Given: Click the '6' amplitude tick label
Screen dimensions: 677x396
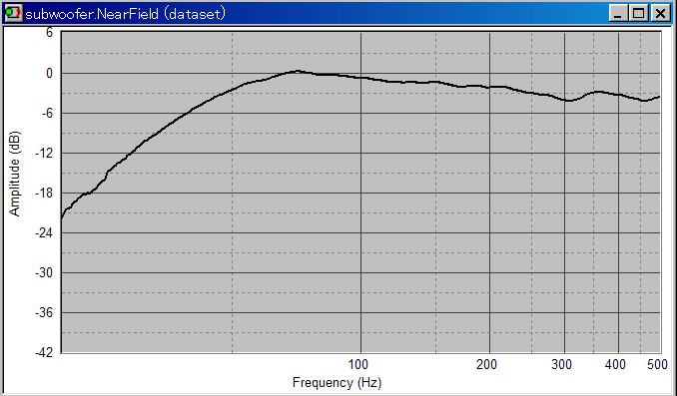Looking at the screenshot, I should coord(49,32).
